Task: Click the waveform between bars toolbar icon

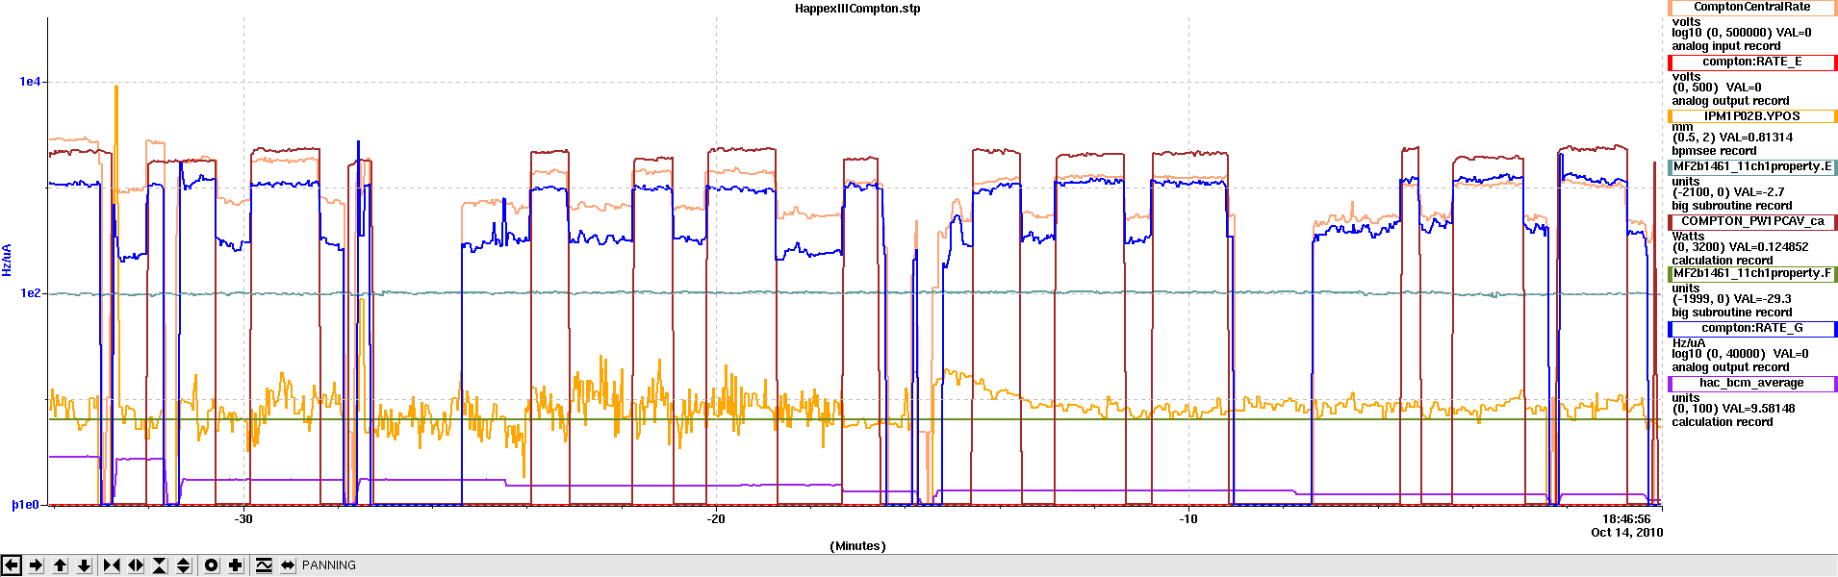Action: pos(264,565)
